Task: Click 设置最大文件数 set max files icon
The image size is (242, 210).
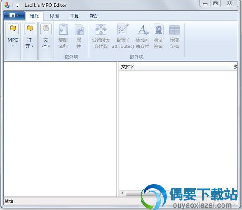Action: click(101, 29)
